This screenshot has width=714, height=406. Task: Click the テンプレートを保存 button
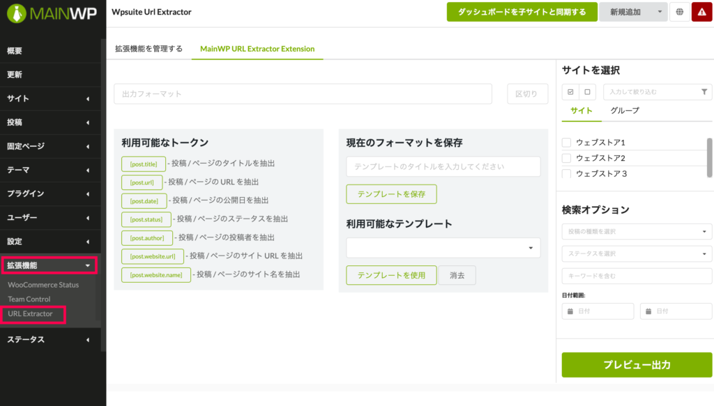point(392,194)
